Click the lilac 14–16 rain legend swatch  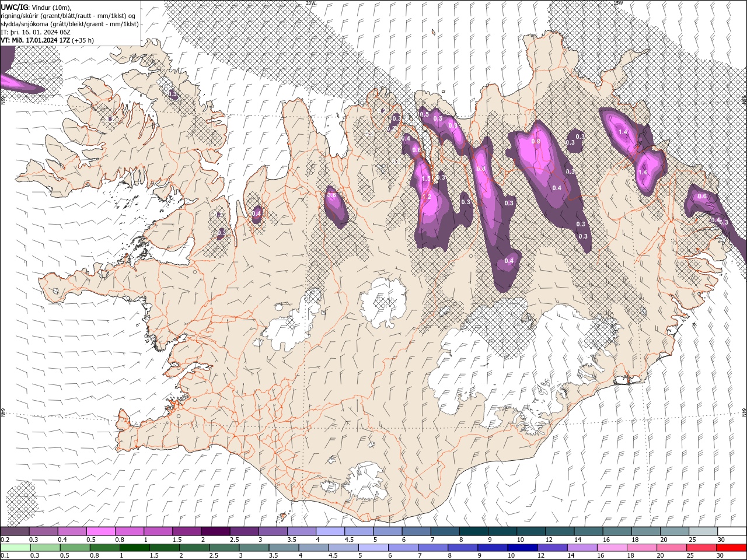[x=582, y=548]
